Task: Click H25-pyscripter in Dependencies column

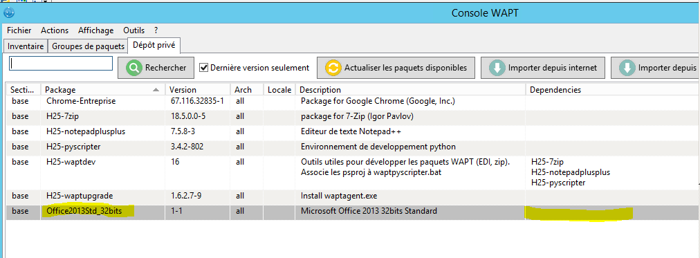Action: coord(558,183)
